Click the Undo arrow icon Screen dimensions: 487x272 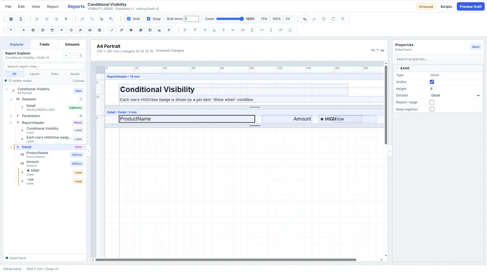click(x=305, y=19)
